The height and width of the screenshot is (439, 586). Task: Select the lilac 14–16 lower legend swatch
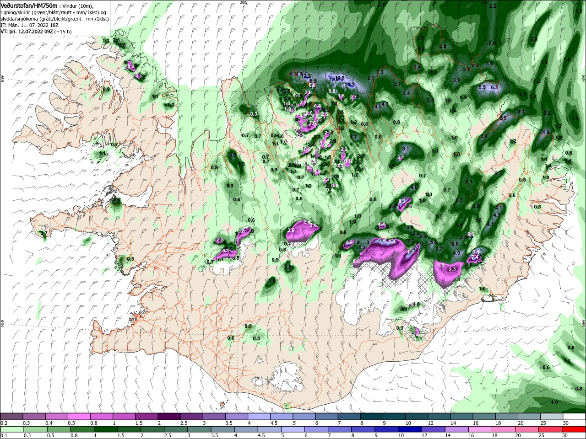tap(457, 429)
